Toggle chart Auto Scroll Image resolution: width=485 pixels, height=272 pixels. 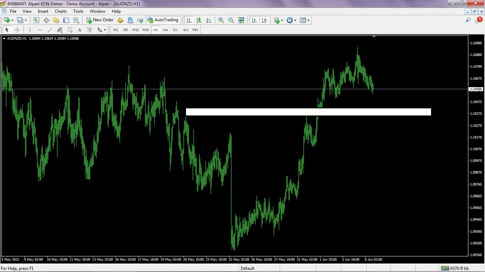pyautogui.click(x=254, y=20)
